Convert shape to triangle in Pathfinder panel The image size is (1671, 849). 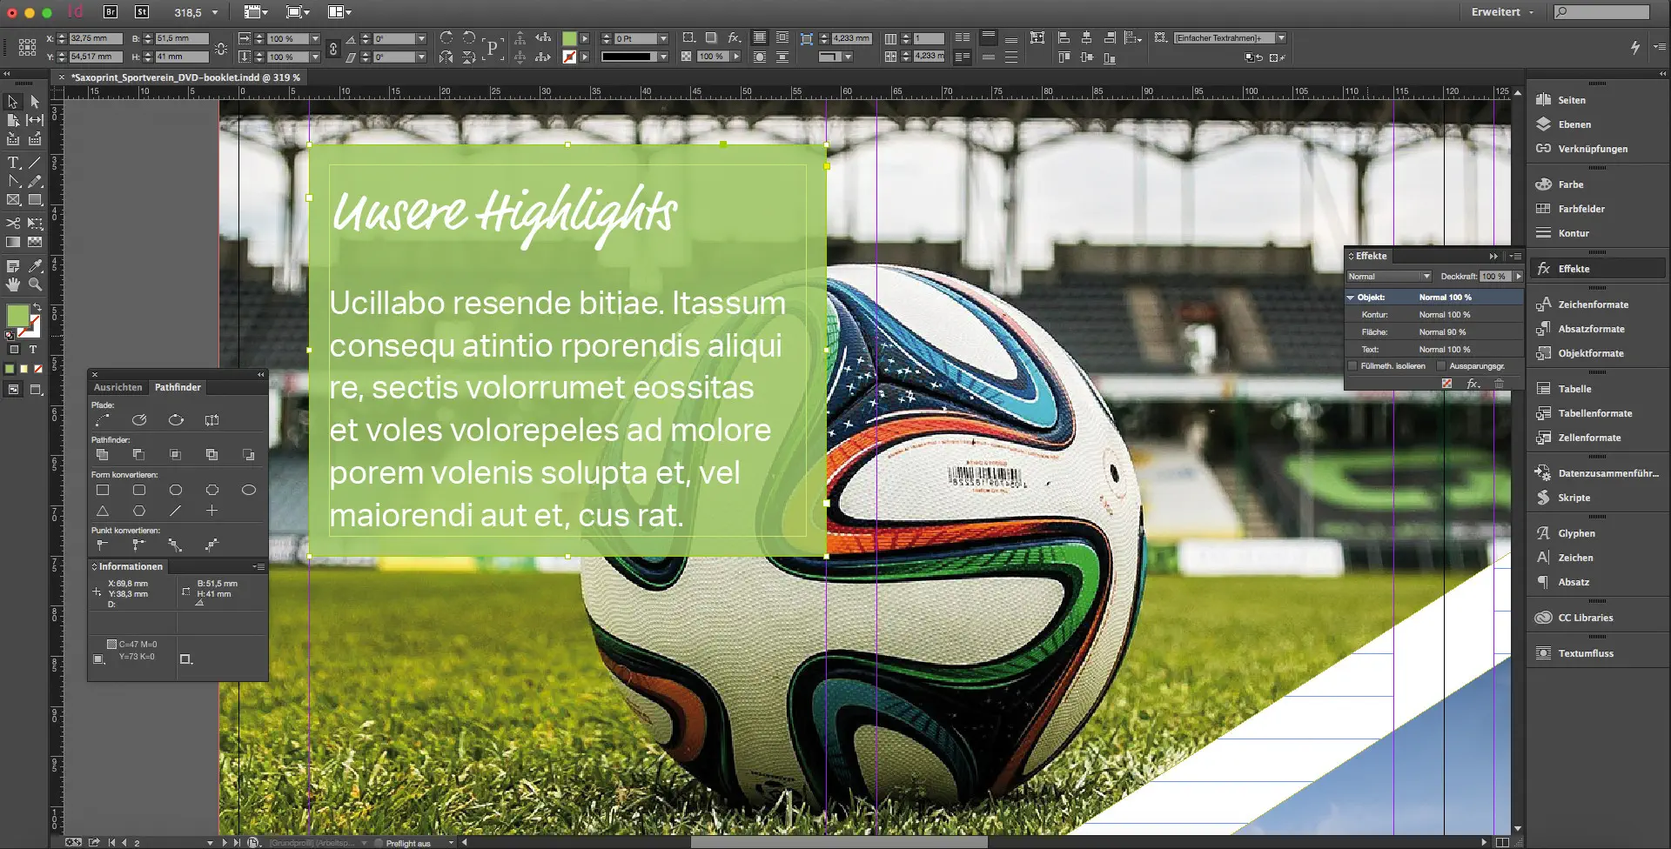(103, 511)
